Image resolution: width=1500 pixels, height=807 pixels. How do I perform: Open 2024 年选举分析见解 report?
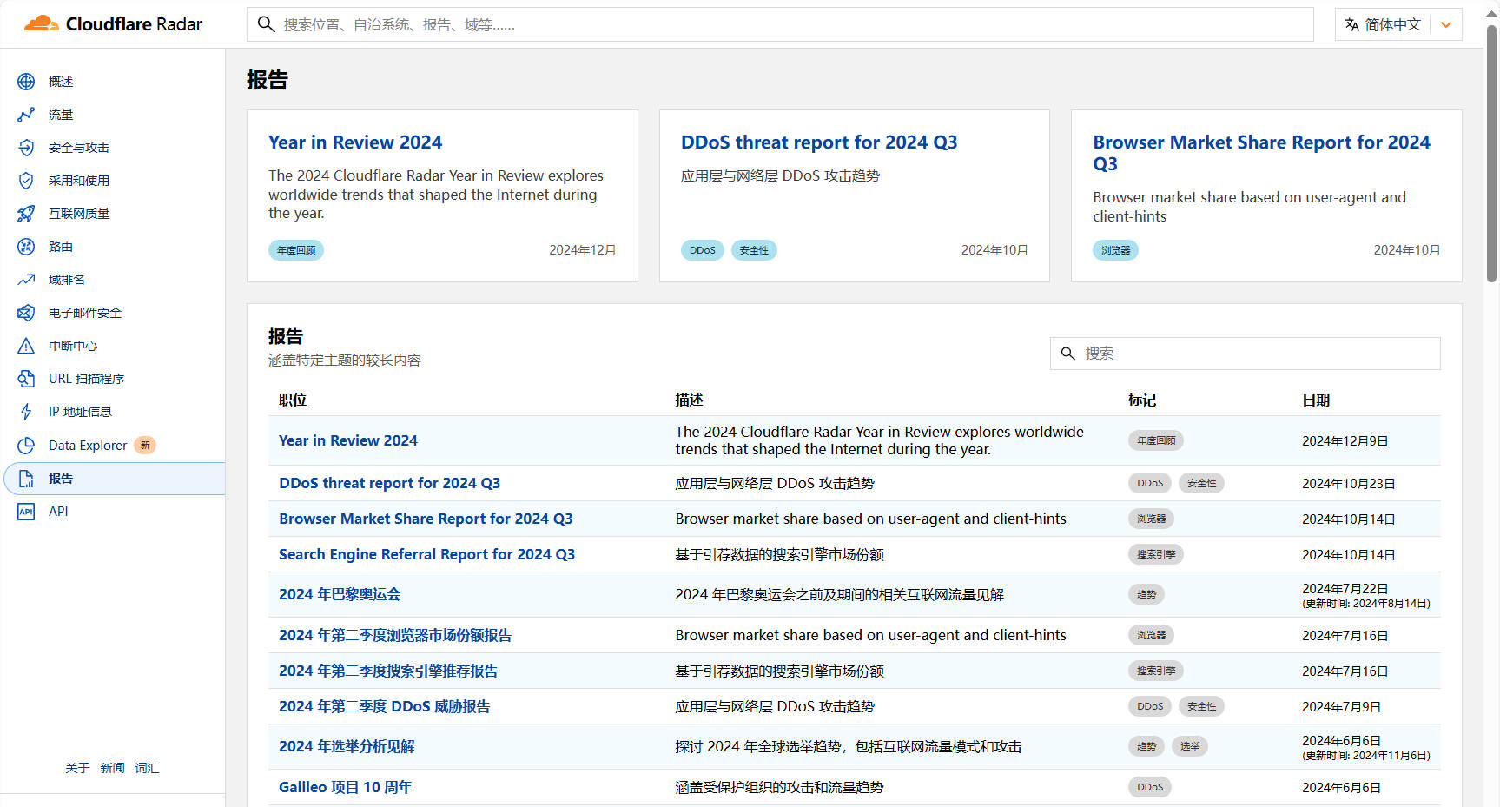pyautogui.click(x=347, y=746)
